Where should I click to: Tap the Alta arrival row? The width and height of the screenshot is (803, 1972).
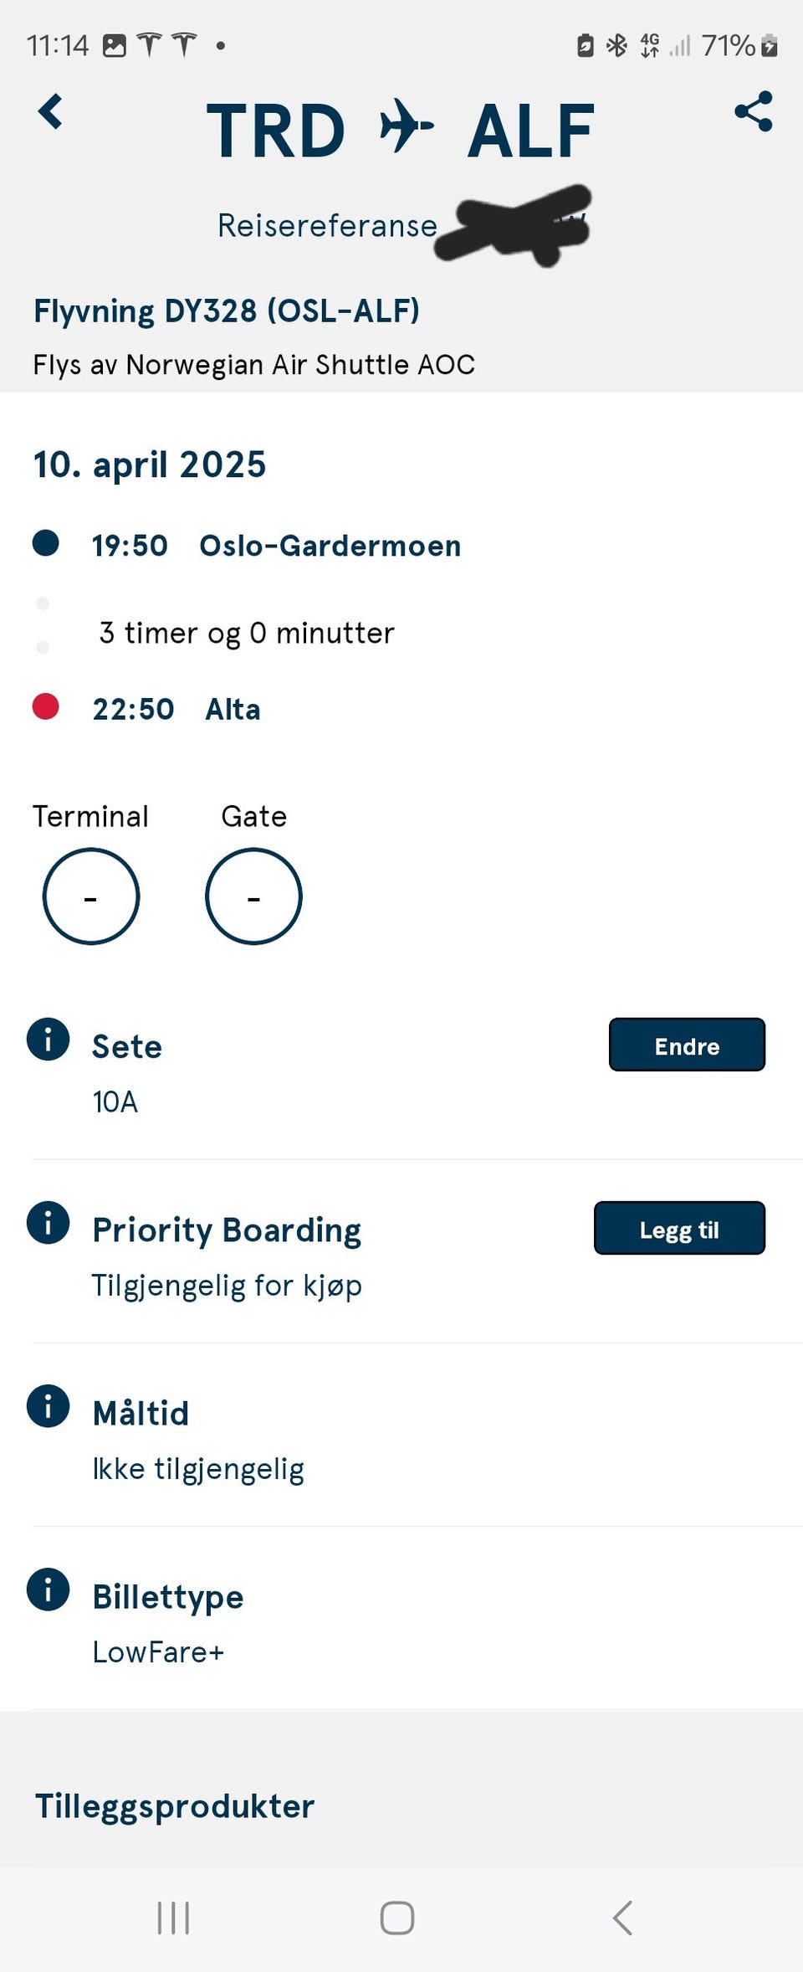(146, 709)
